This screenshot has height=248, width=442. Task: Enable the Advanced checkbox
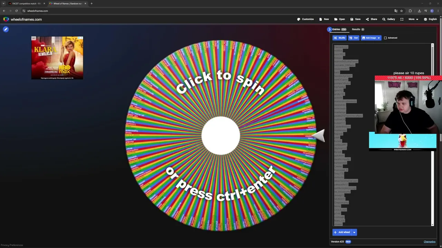pos(385,38)
